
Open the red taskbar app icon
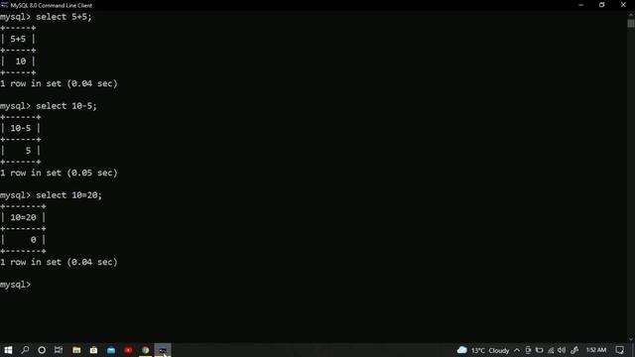128,350
